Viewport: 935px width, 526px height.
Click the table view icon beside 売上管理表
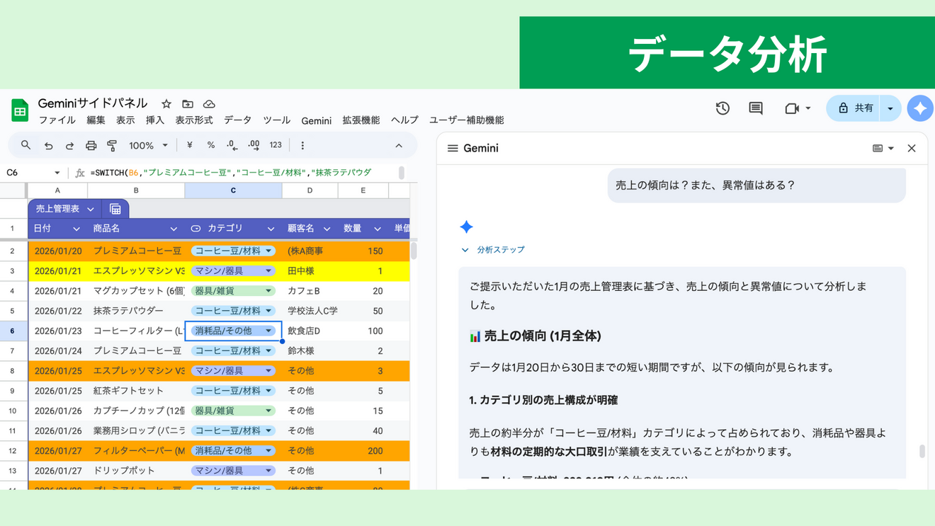115,209
